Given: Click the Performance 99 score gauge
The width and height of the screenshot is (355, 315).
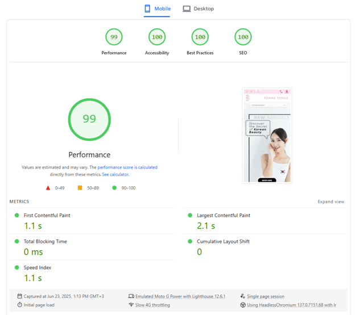Looking at the screenshot, I should (x=114, y=37).
